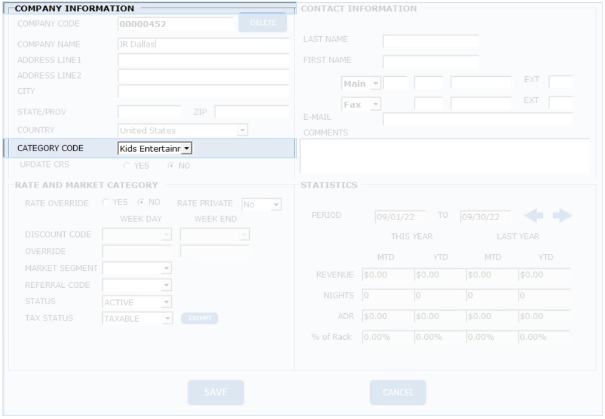
Task: Choose YES for Rate Override
Action: point(106,204)
